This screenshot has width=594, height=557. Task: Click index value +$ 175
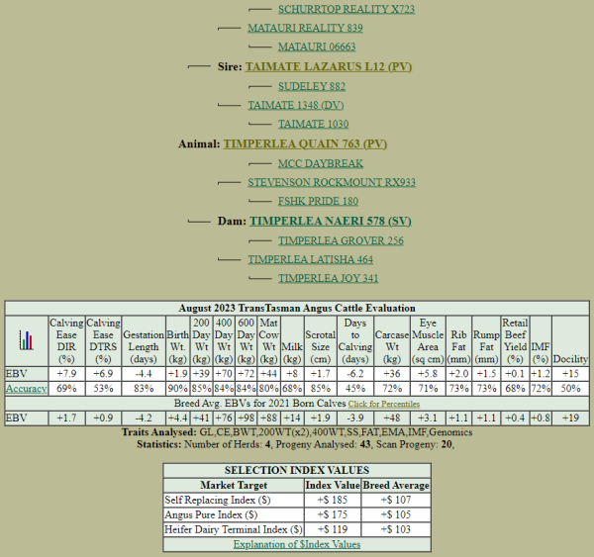pyautogui.click(x=333, y=515)
